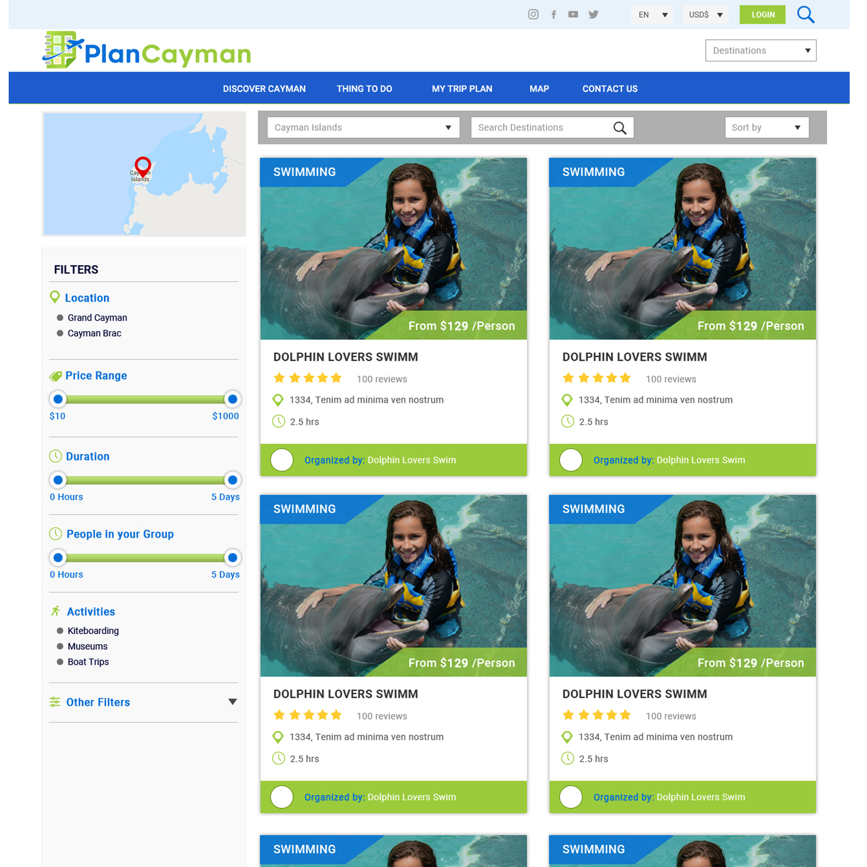Select Boat Trips activity filter

tap(83, 662)
